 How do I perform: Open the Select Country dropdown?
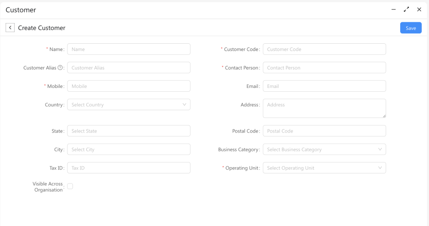[129, 105]
